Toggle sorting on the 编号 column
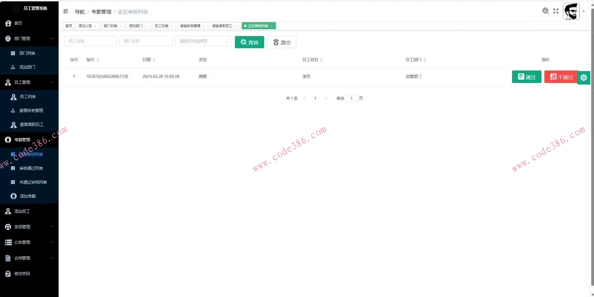The width and height of the screenshot is (594, 297). 98,59
